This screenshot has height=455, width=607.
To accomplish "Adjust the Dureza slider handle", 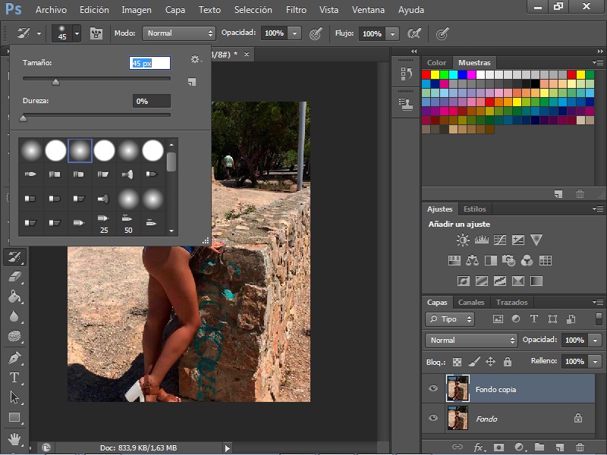I will pos(24,118).
